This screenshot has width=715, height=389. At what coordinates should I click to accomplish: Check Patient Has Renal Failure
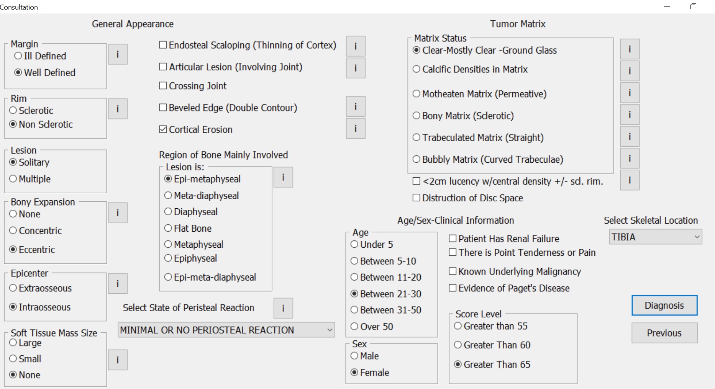453,239
